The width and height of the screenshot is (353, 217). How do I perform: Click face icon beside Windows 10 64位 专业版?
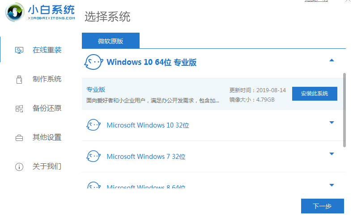coord(93,62)
